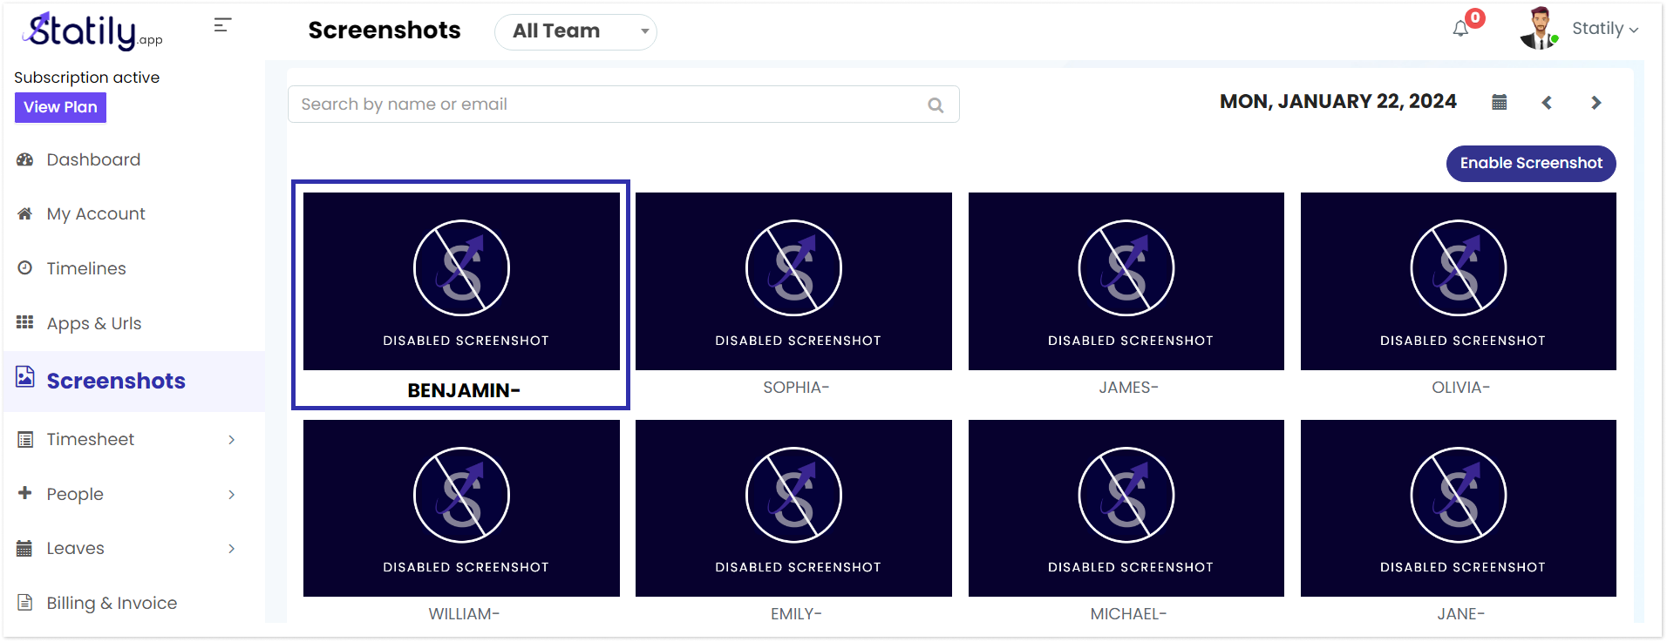Click the Screenshots image icon in sidebar
This screenshot has height=642, width=1667.
[25, 376]
